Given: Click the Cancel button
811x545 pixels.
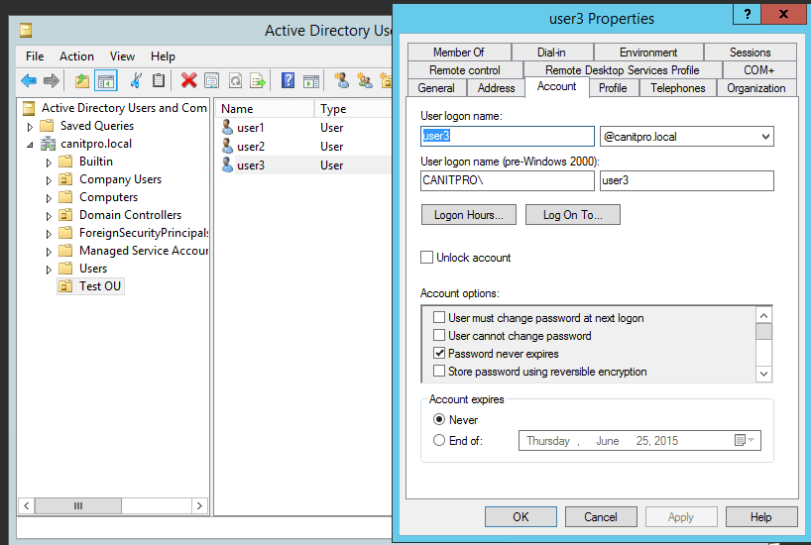Looking at the screenshot, I should point(601,516).
